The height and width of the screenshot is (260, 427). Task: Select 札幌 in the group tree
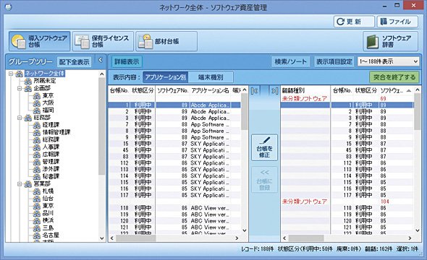[x=48, y=191]
